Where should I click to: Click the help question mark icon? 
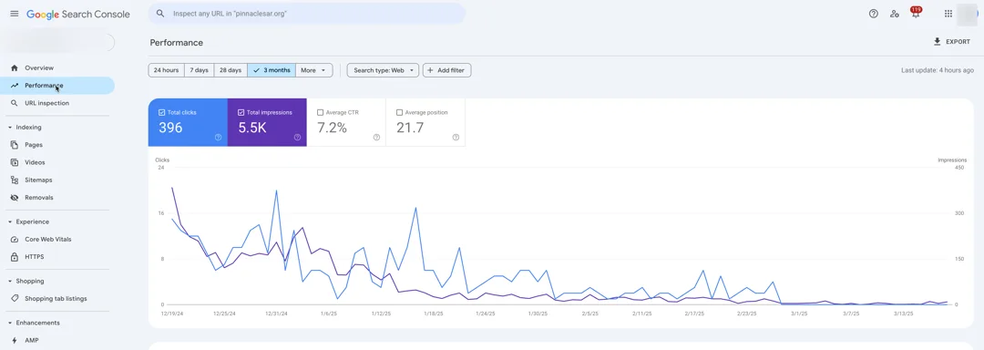click(x=873, y=14)
